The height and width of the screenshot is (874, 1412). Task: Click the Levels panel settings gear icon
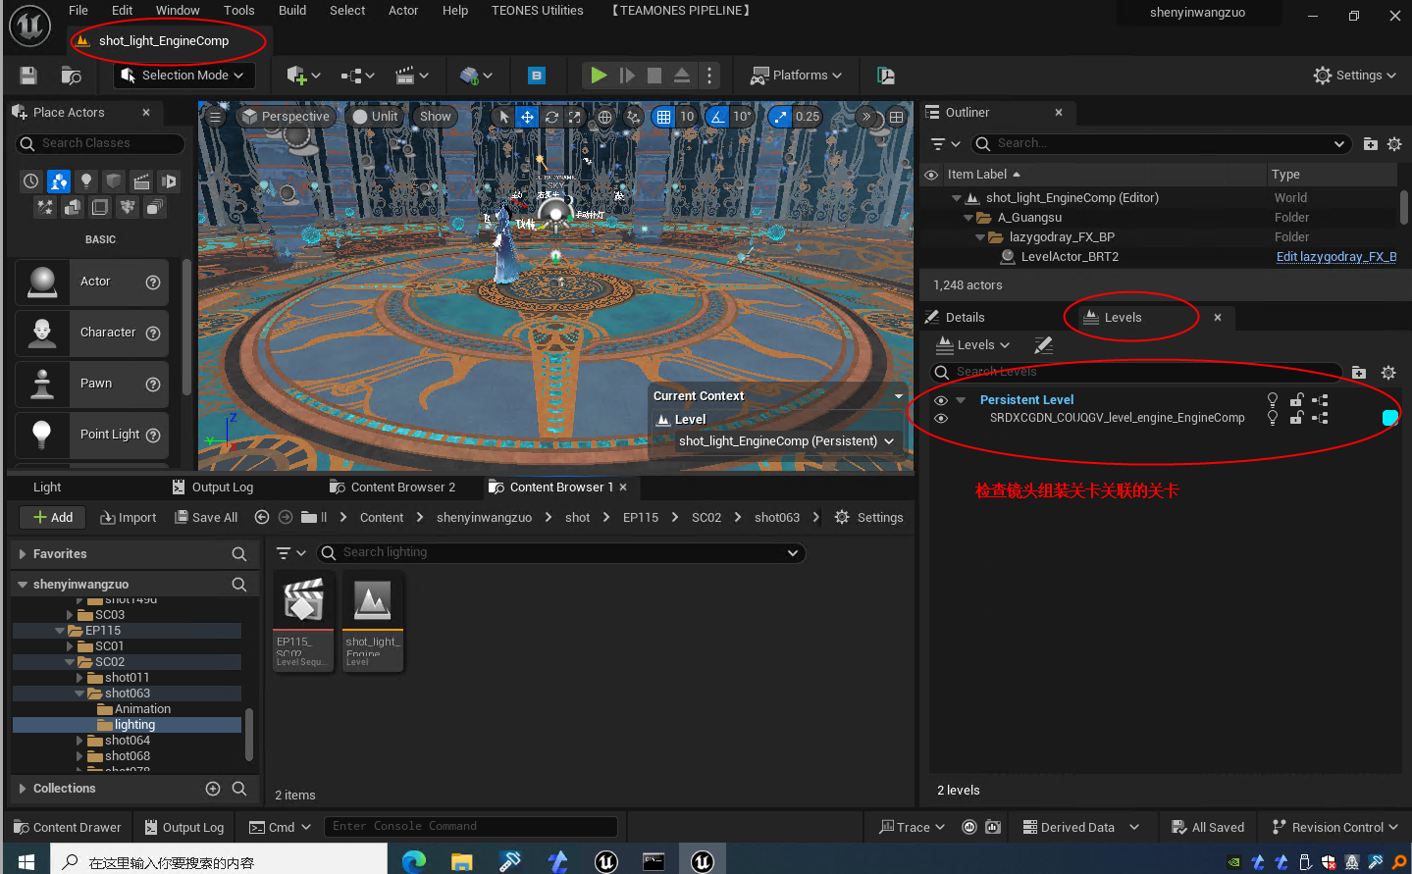point(1387,373)
